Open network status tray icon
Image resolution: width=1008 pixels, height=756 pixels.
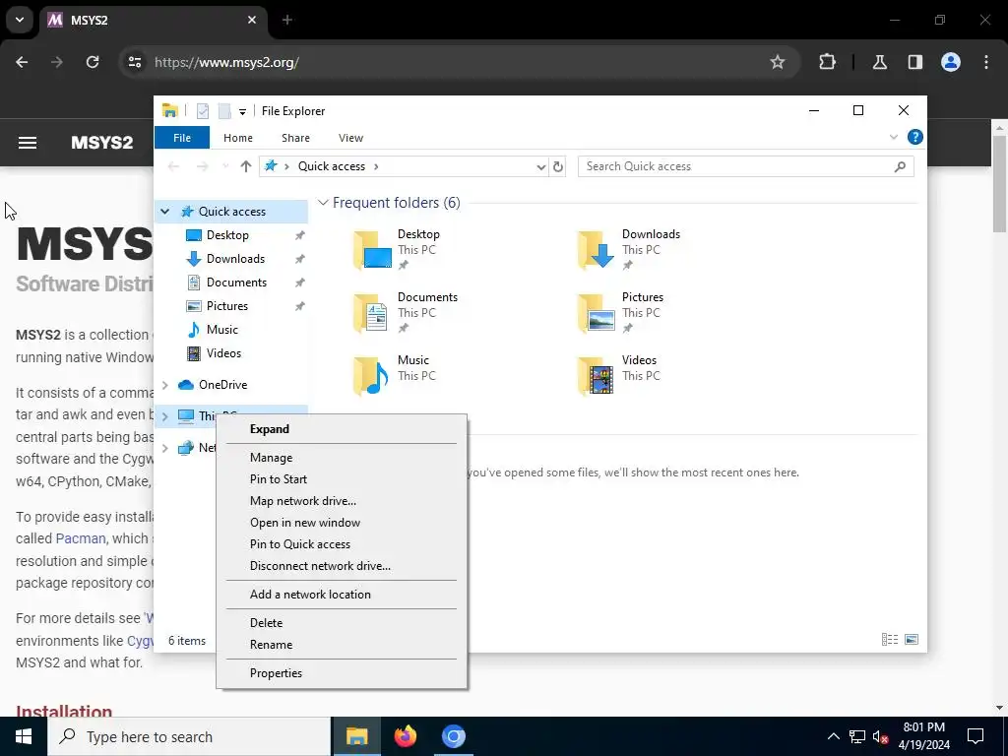pyautogui.click(x=857, y=736)
